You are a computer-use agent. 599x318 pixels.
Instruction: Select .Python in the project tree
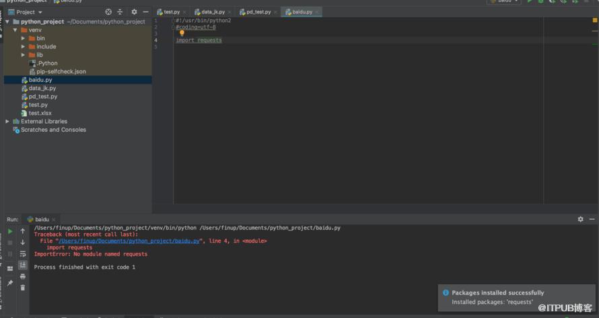(47, 63)
